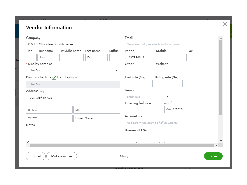Open the Privacy link
The image size is (247, 185).
tap(124, 156)
